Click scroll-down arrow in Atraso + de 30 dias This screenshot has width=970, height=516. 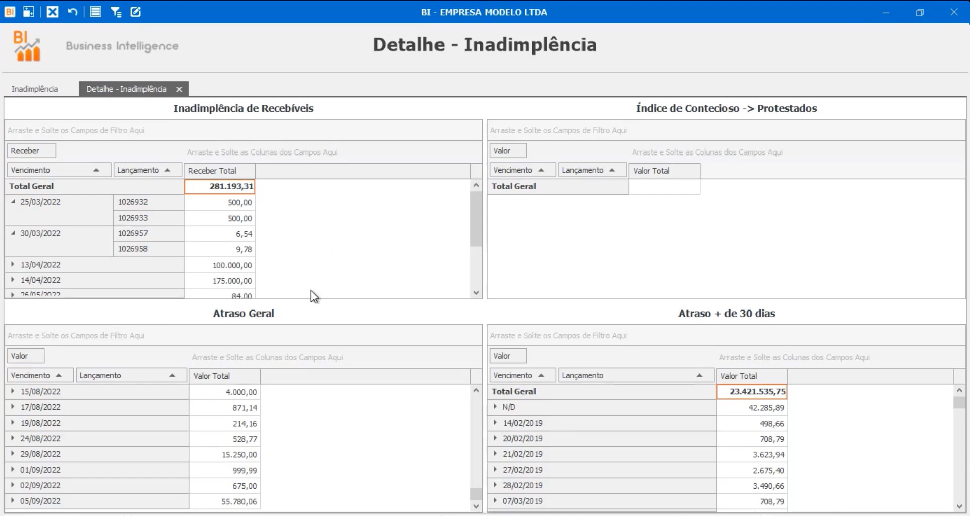[959, 506]
